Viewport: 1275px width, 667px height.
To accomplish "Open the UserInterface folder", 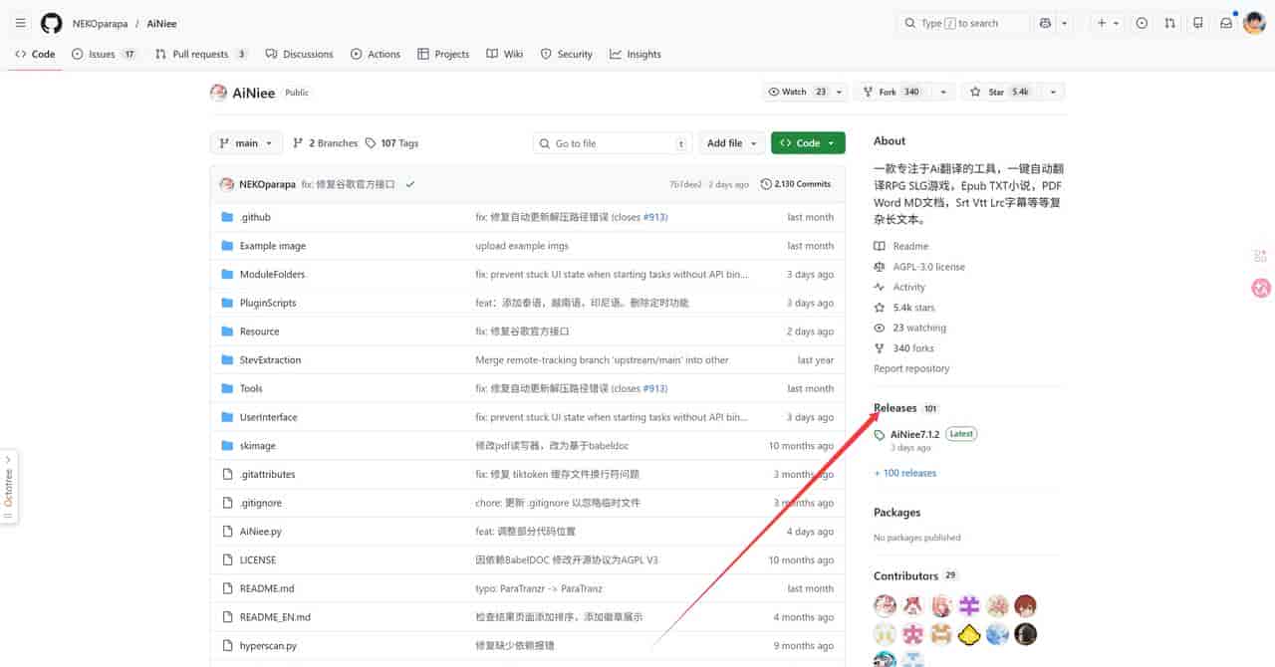I will coord(268,417).
